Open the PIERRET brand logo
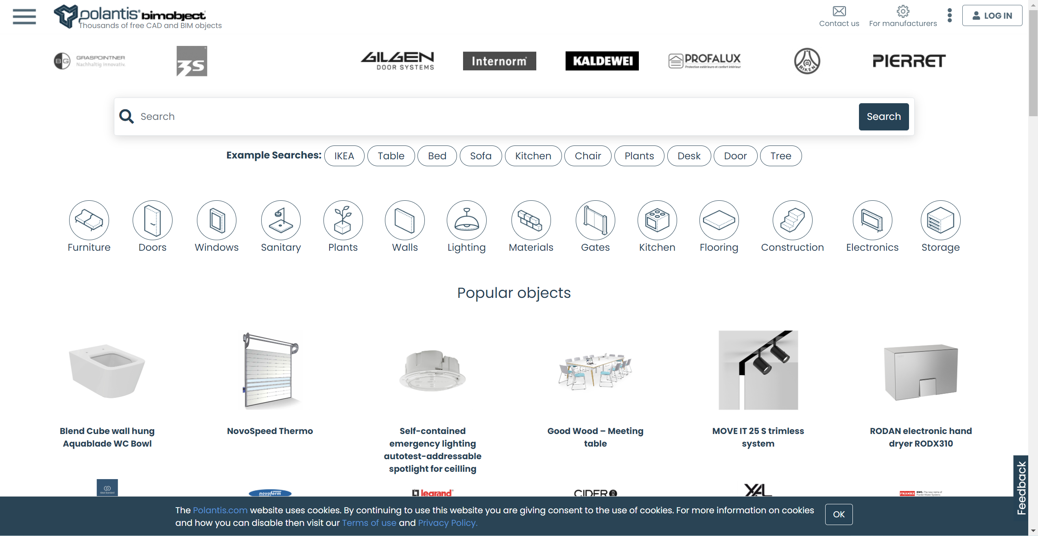This screenshot has width=1038, height=536. (909, 61)
